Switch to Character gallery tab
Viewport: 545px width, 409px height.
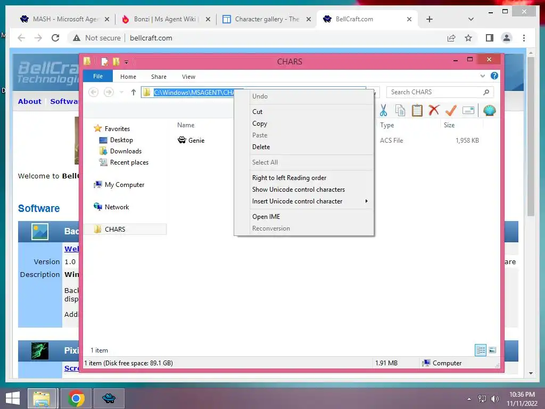point(267,19)
